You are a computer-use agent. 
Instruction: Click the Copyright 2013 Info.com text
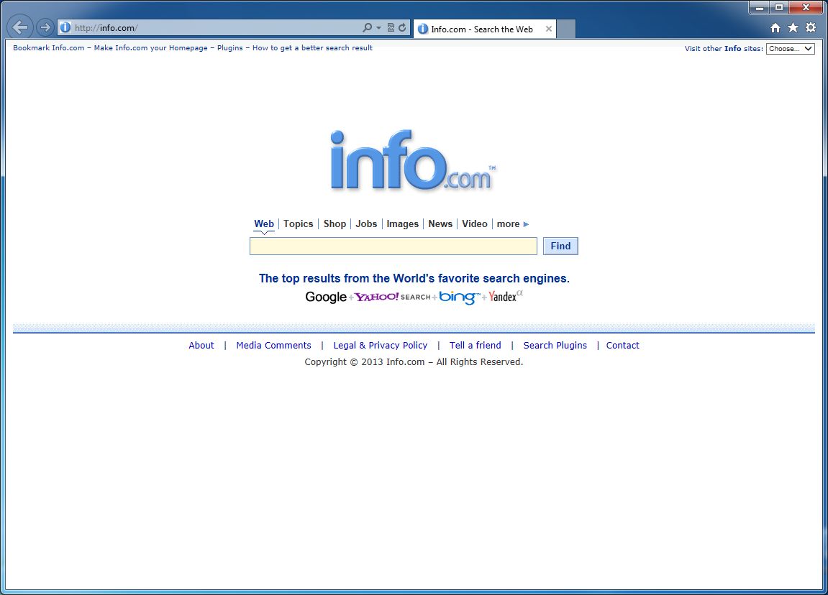[x=414, y=362]
